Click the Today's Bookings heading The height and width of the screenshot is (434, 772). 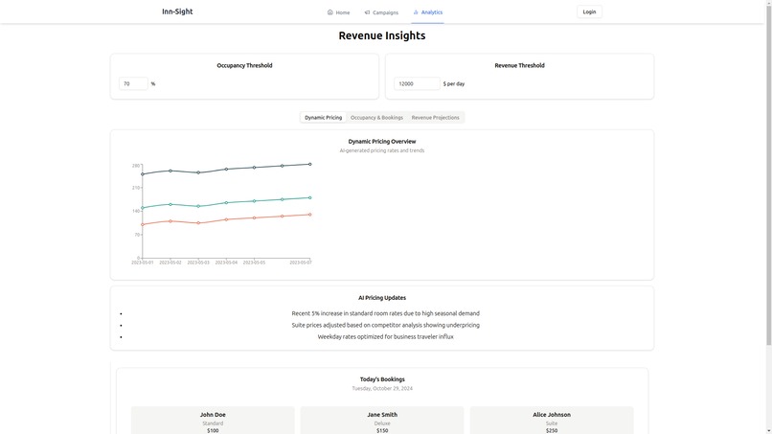[382, 379]
